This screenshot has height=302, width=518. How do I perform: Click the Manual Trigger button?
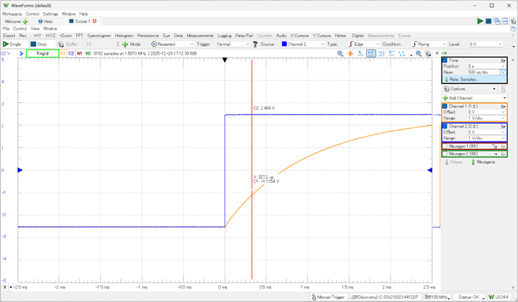pos(329,297)
